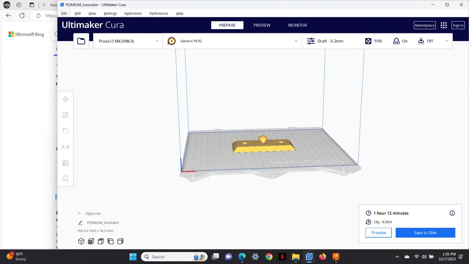This screenshot has height=264, width=469.
Task: Open the apps grid icon in Cura
Action: point(444,25)
